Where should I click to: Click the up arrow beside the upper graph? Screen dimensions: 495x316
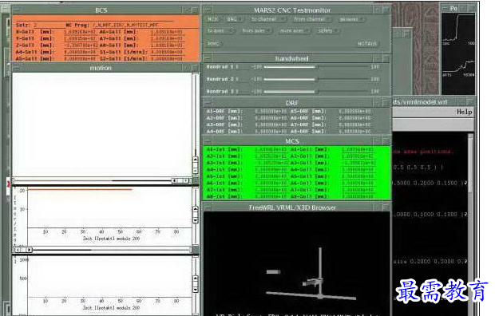coord(196,209)
